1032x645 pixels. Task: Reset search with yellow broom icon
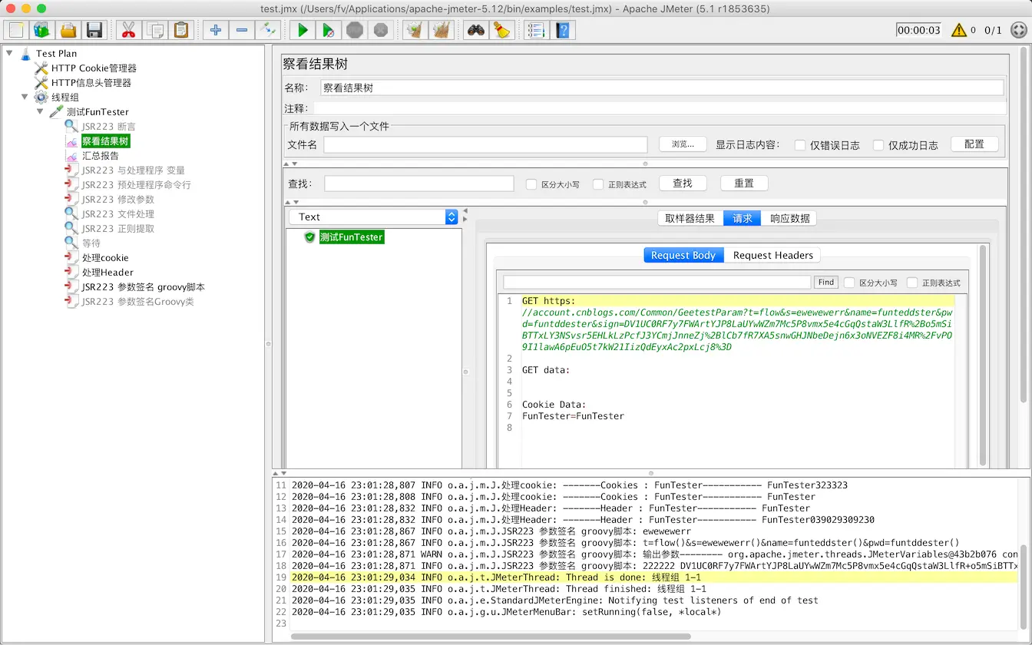click(x=502, y=30)
